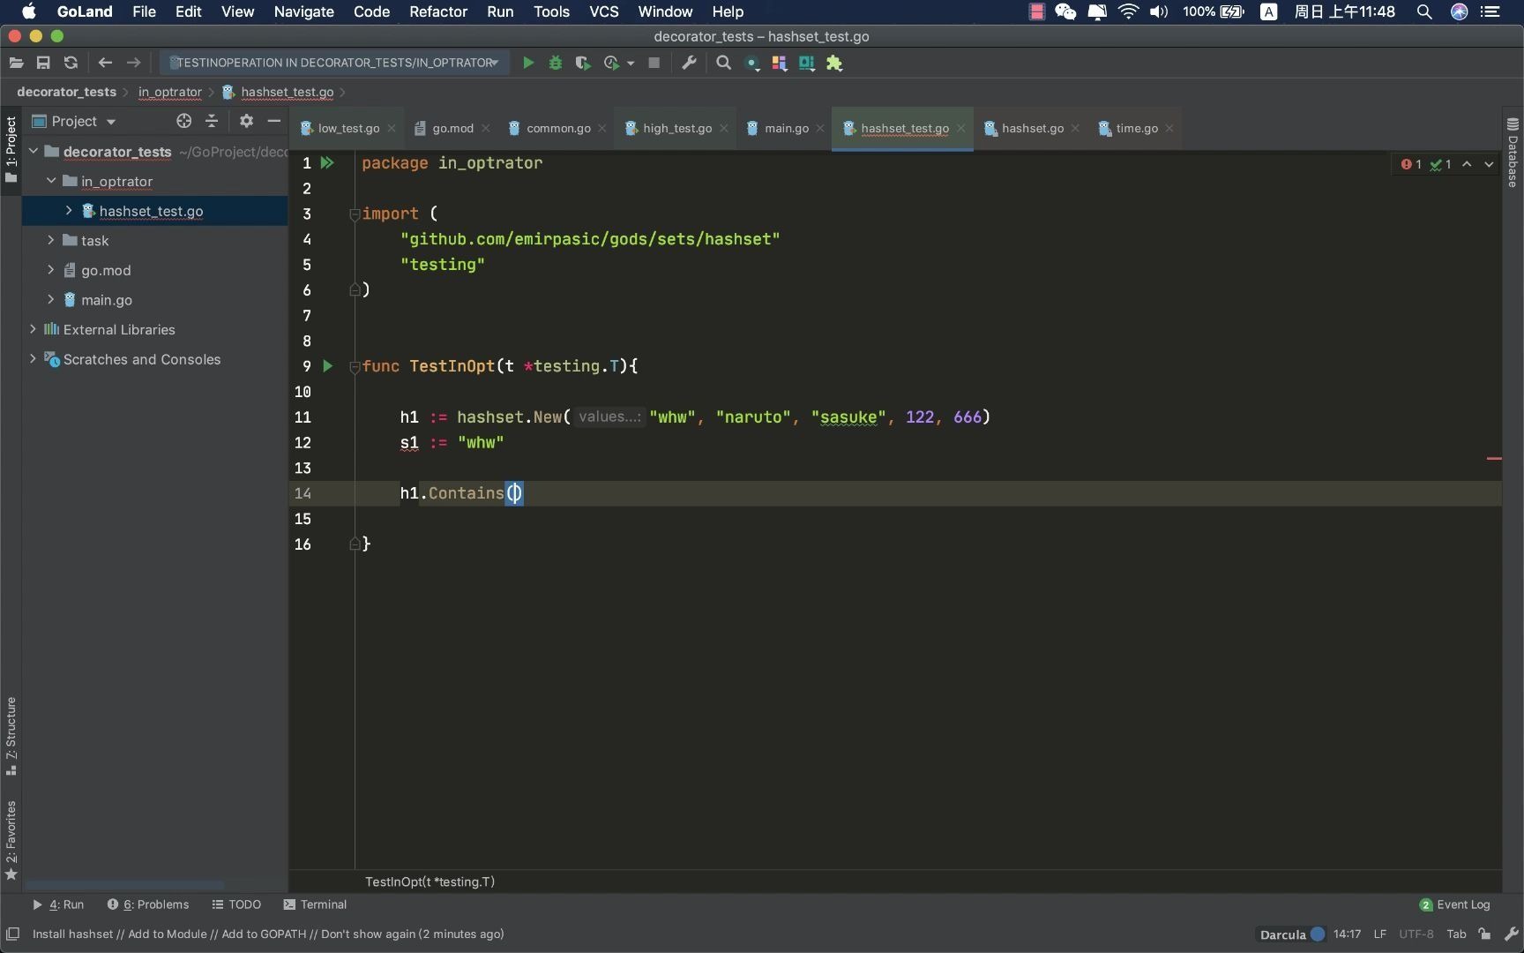Run tests with coverage icon
Screen dimensions: 1524x953
tap(583, 63)
